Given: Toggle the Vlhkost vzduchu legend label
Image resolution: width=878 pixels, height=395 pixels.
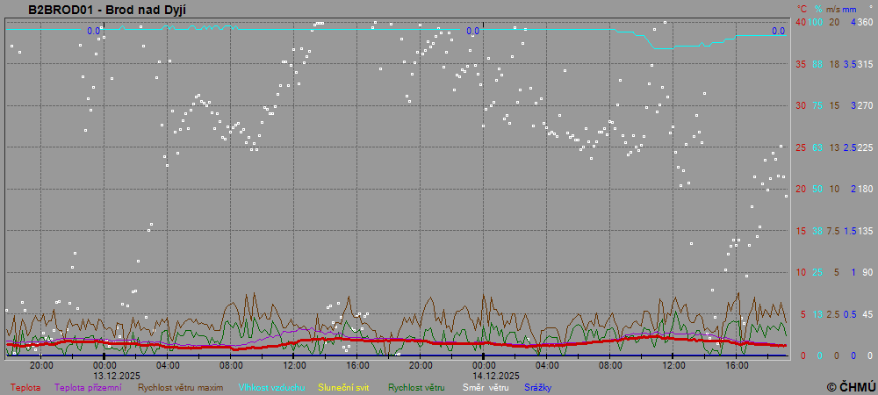Looking at the screenshot, I should [x=271, y=387].
